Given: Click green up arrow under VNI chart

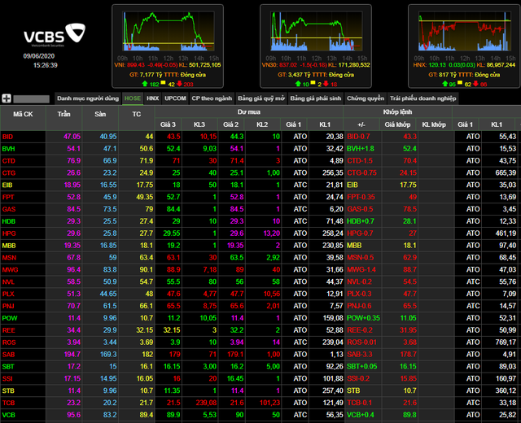Looking at the screenshot, I should (145, 84).
